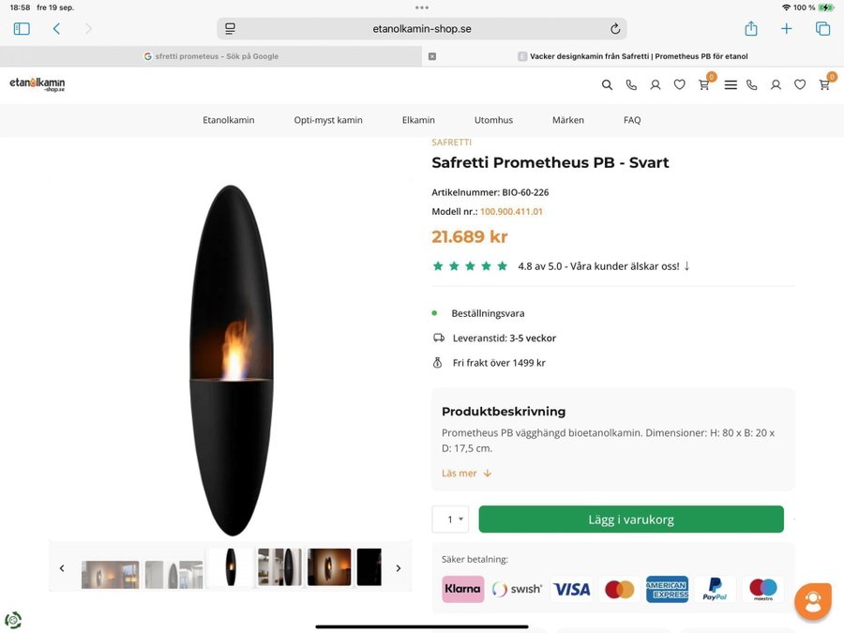844x633 pixels.
Task: Go back to previous page
Action: [x=56, y=29]
